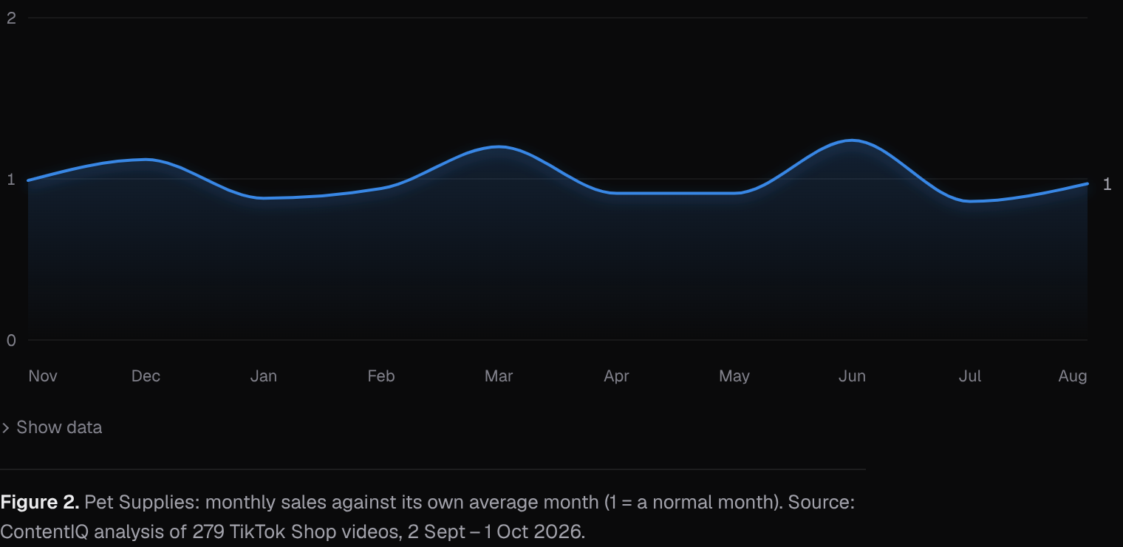Select the Apr month label
Image resolution: width=1123 pixels, height=547 pixels.
(616, 376)
